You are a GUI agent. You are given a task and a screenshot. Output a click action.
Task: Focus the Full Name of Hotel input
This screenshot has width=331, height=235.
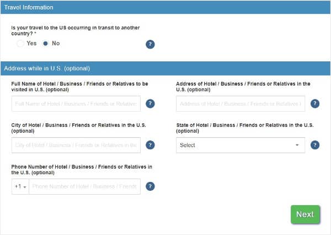[76, 103]
